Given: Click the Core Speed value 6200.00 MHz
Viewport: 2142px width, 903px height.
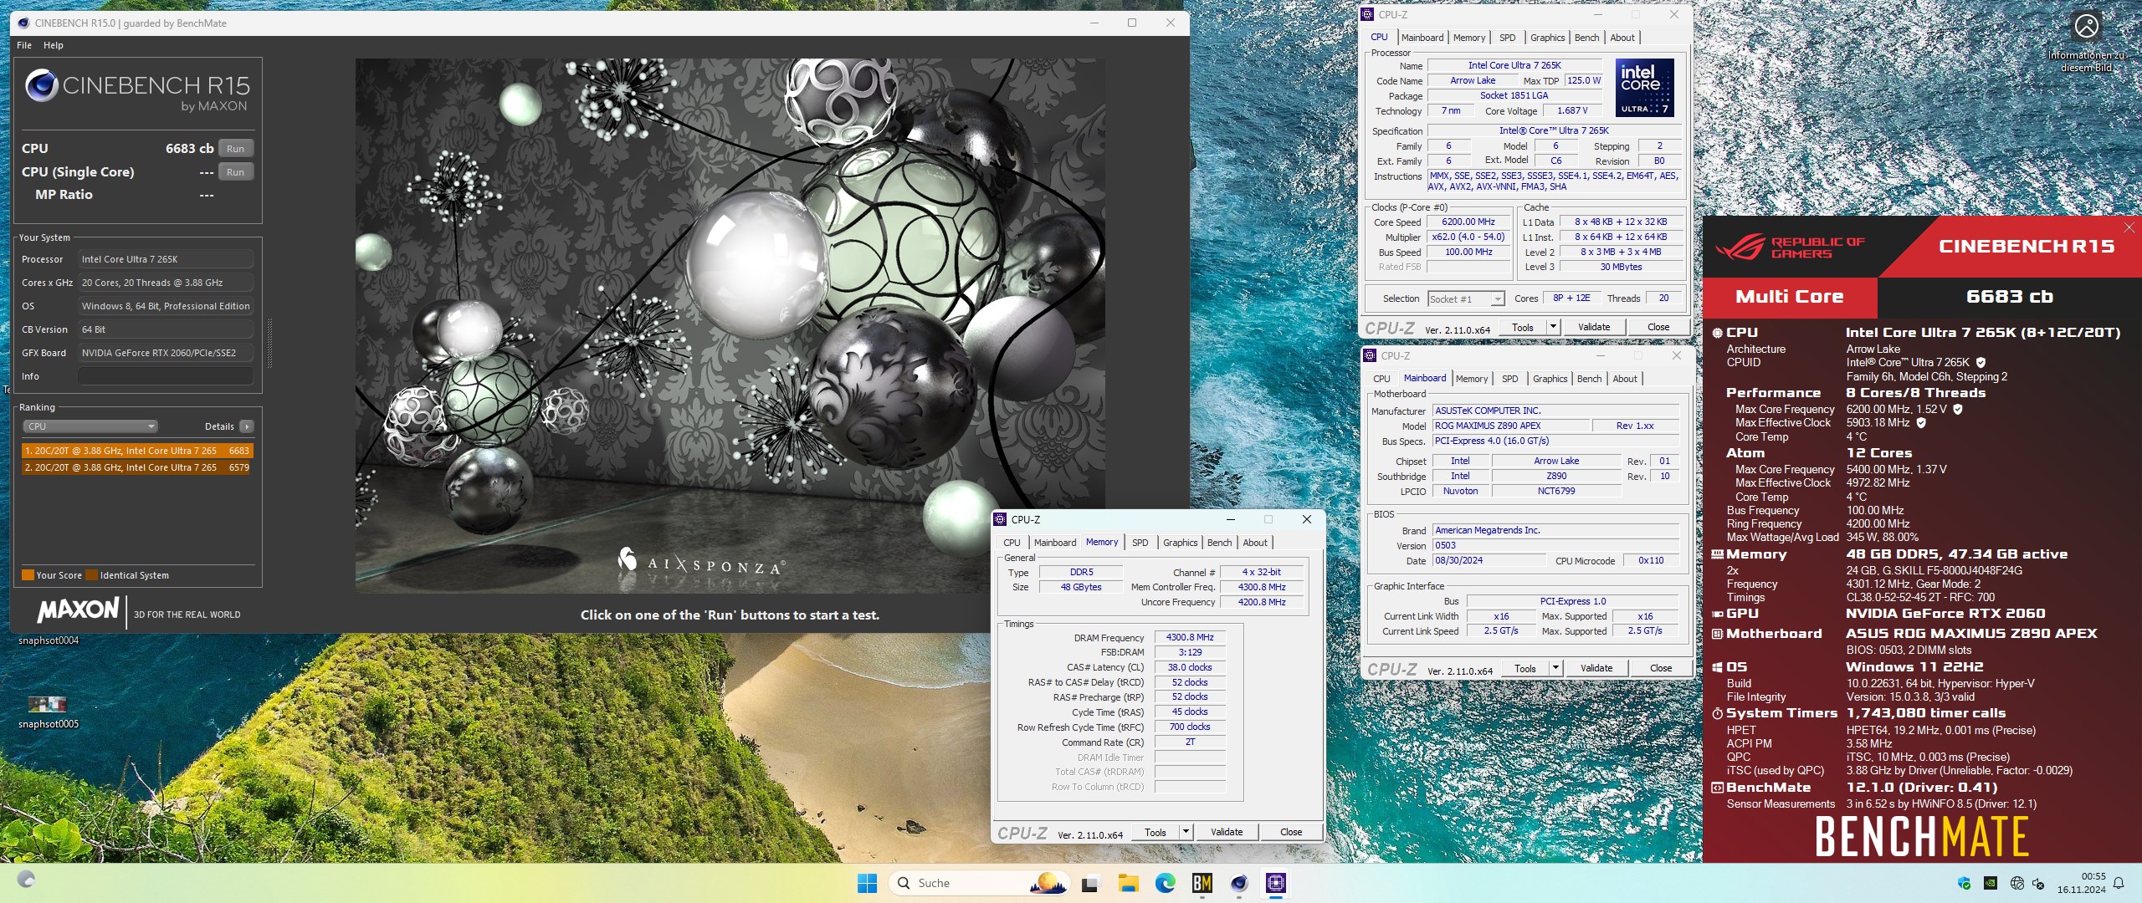Looking at the screenshot, I should (1468, 222).
